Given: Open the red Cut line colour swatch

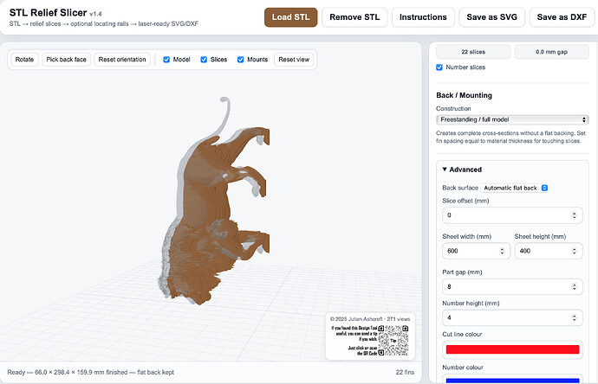Looking at the screenshot, I should [x=512, y=349].
